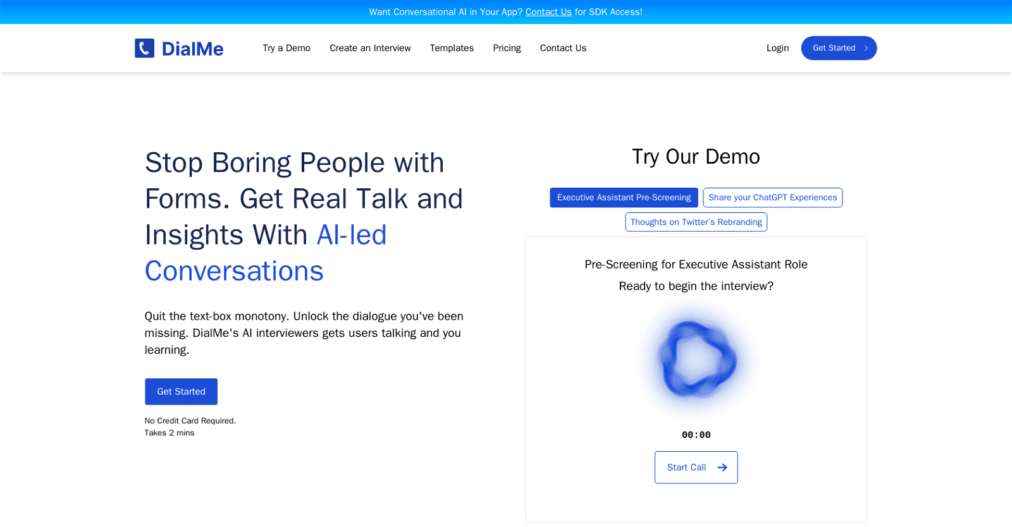
Task: Open Contact Us in the navigation bar
Action: click(563, 48)
